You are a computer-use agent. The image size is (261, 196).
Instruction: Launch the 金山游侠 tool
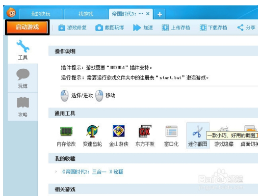click(x=119, y=136)
